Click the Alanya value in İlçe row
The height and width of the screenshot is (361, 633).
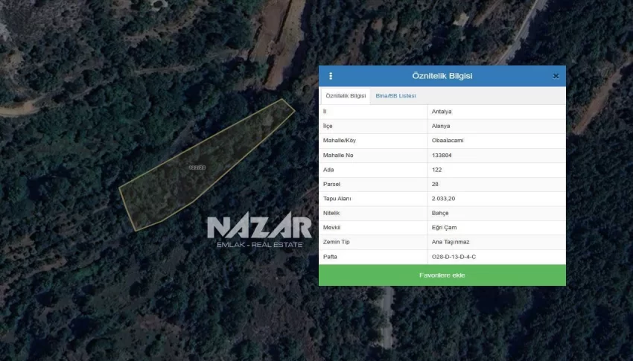click(x=441, y=126)
